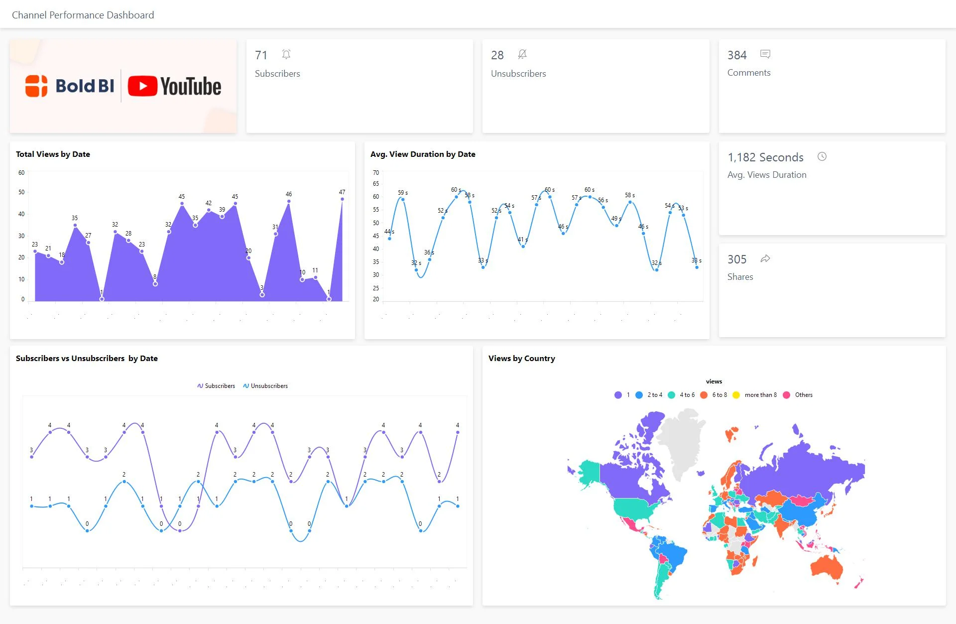The width and height of the screenshot is (956, 624).
Task: Open the Channel Performance Dashboard title menu
Action: (83, 14)
